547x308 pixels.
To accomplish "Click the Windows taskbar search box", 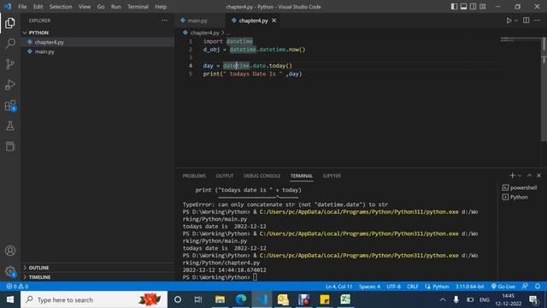I will 94,299.
